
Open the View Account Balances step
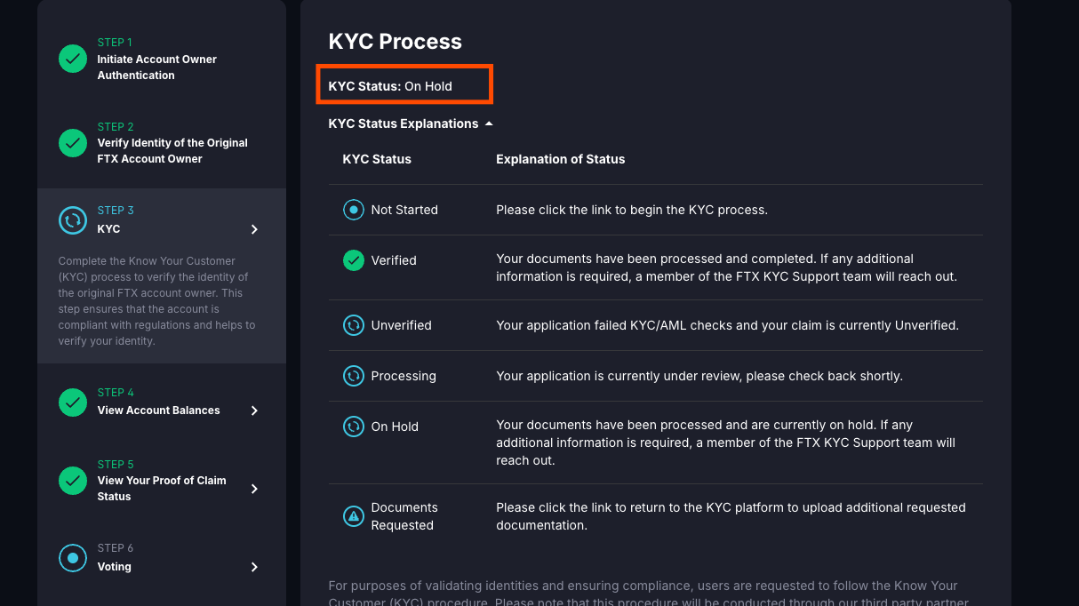(x=158, y=411)
